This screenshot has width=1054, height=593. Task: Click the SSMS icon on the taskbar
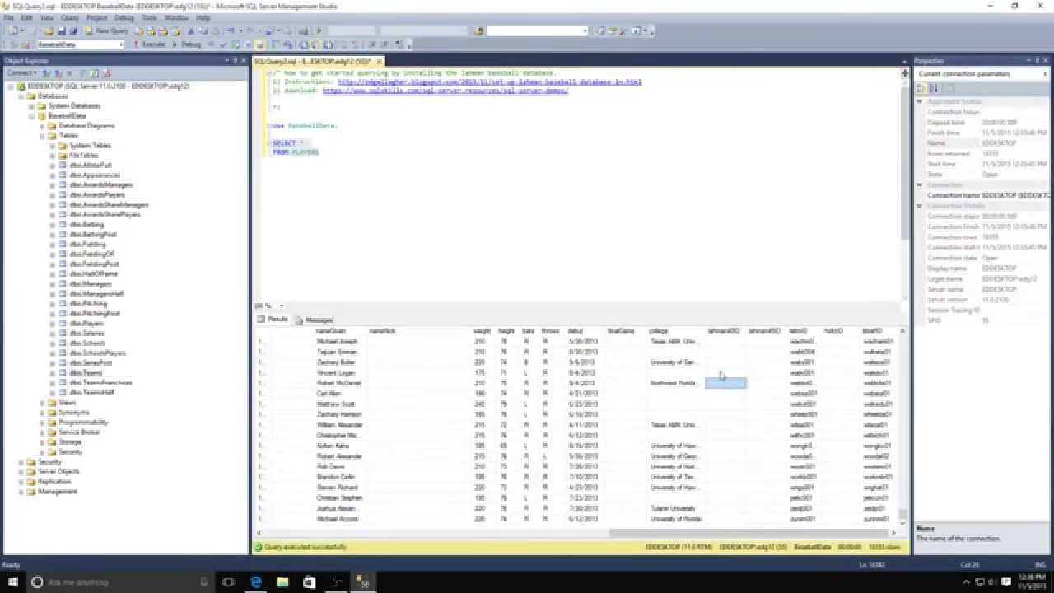(x=363, y=582)
